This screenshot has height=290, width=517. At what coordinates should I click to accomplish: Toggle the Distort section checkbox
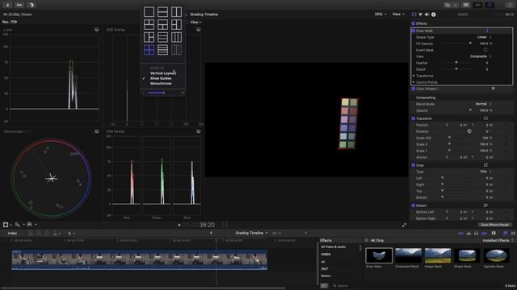pyautogui.click(x=413, y=205)
